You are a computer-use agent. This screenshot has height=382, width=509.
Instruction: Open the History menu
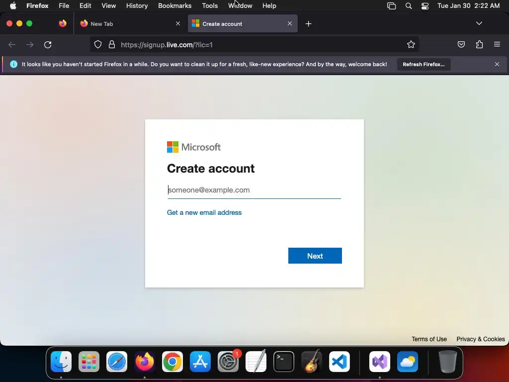pos(137,6)
